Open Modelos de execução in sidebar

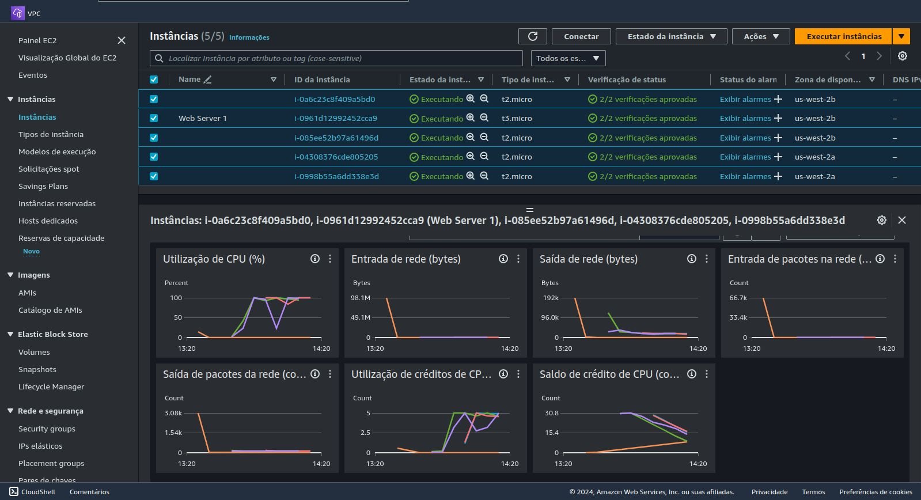coord(57,151)
